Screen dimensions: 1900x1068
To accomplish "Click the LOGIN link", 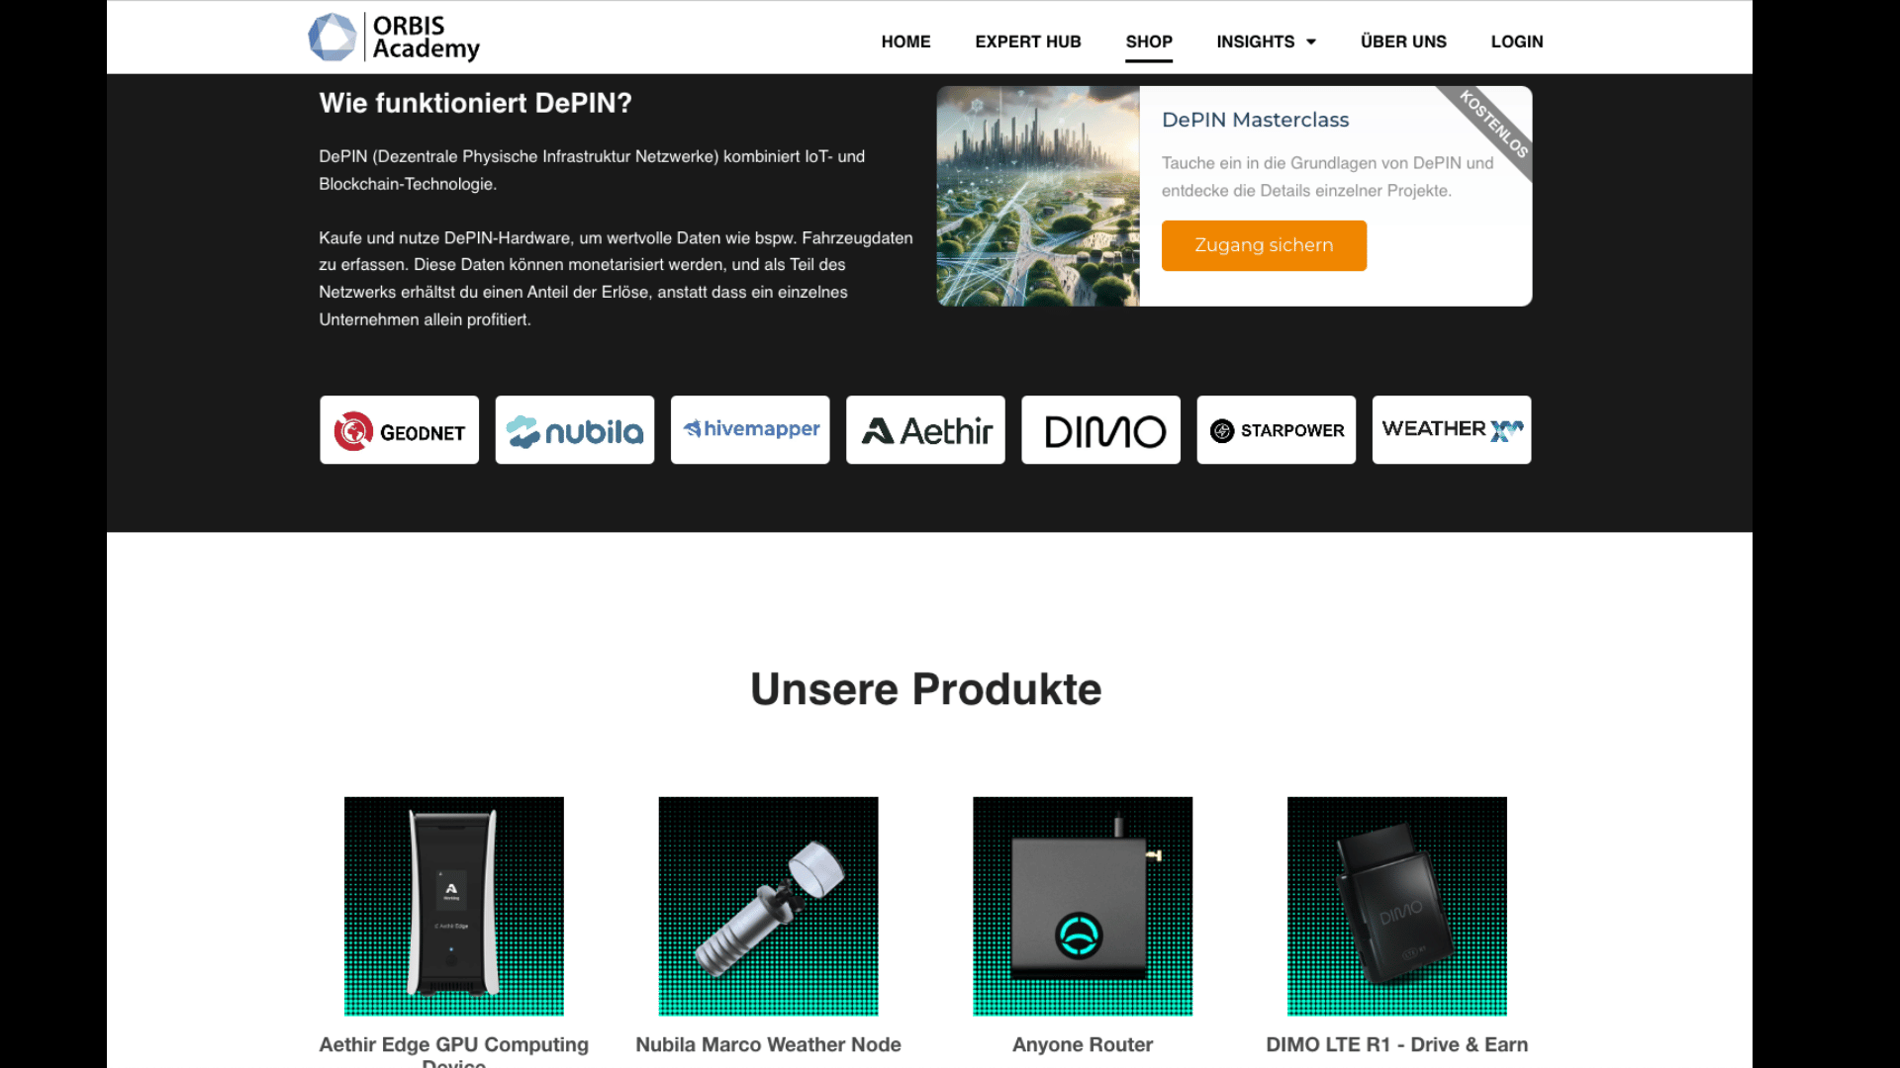I will click(1517, 42).
